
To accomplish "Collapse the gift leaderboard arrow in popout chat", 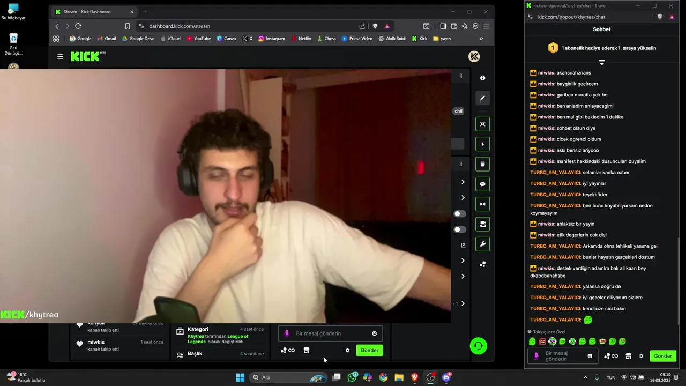I will tap(602, 63).
